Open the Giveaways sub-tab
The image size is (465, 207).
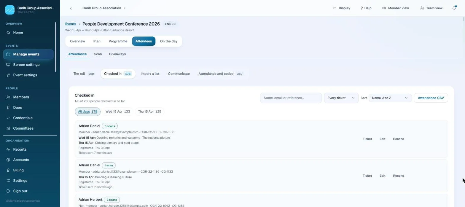117,54
